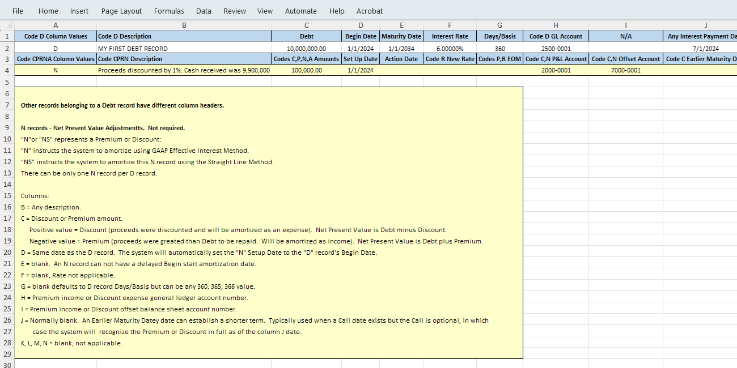Select the 'Maturity Date' header cell
The image size is (737, 368).
coord(401,36)
